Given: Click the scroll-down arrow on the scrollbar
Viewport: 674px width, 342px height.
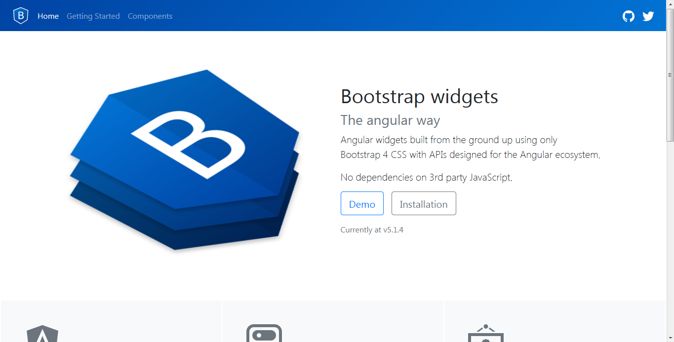Looking at the screenshot, I should tap(670, 338).
